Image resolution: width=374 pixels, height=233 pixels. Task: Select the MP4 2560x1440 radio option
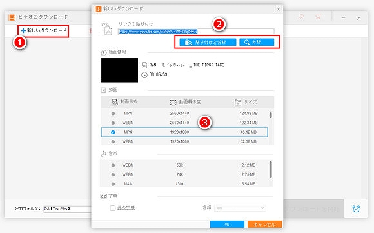click(113, 114)
